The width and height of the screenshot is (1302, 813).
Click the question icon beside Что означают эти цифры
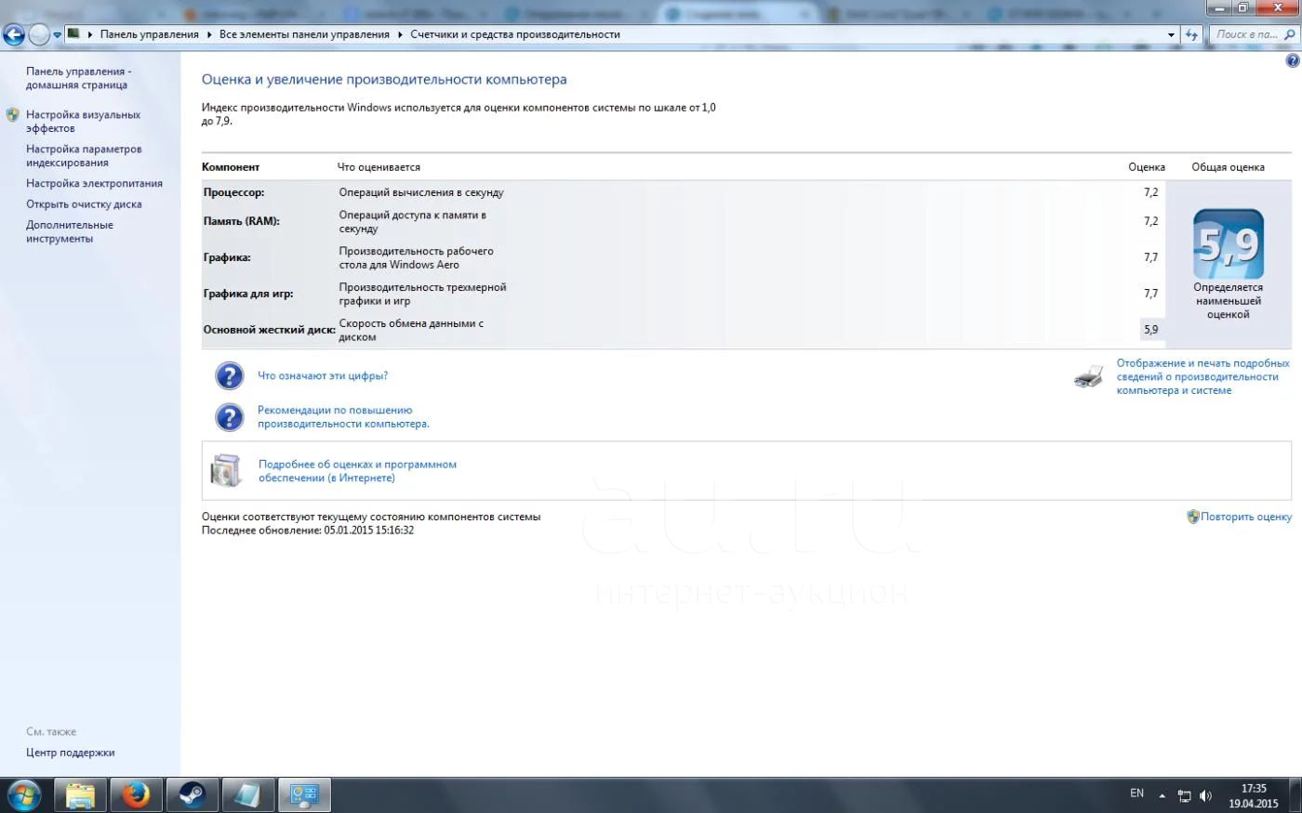pyautogui.click(x=229, y=375)
